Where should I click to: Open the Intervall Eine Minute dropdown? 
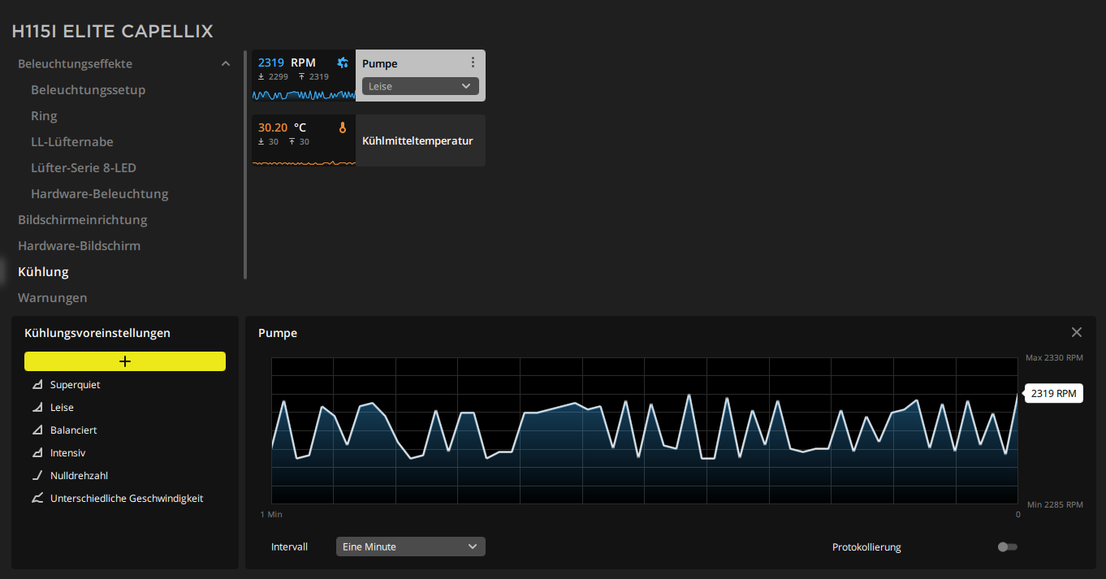pos(411,547)
